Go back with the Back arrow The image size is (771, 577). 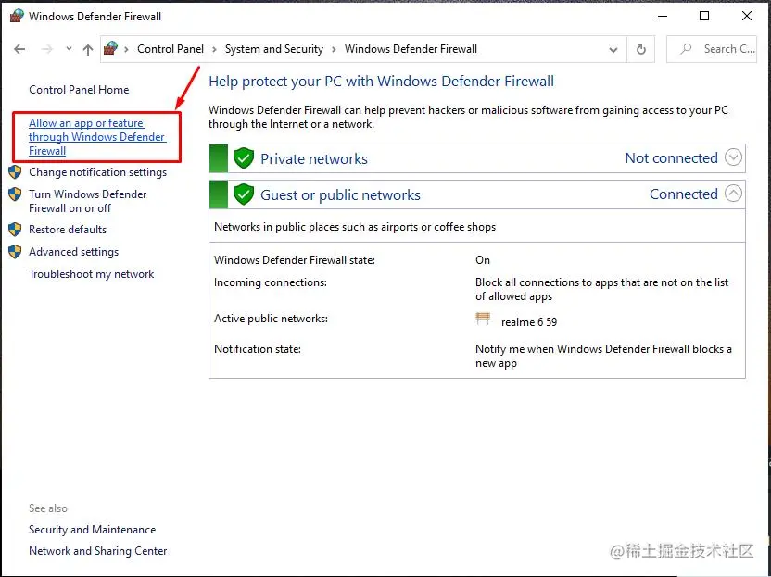(x=19, y=49)
